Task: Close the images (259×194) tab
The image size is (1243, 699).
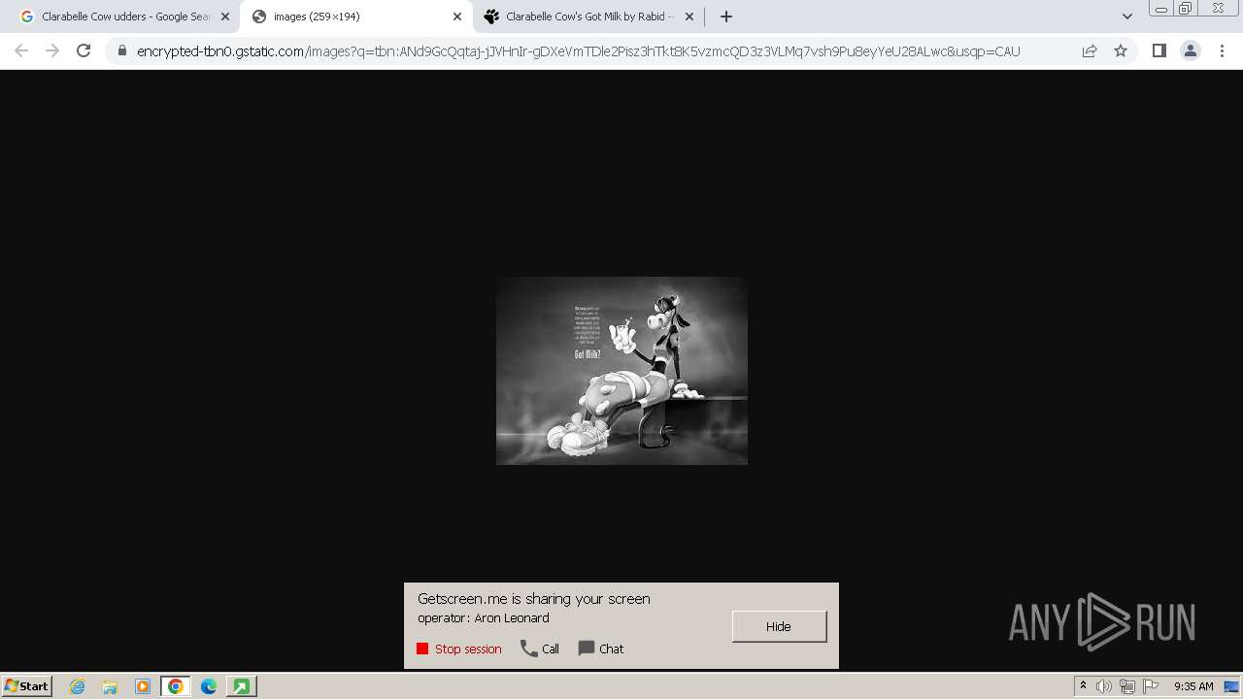Action: click(x=457, y=17)
